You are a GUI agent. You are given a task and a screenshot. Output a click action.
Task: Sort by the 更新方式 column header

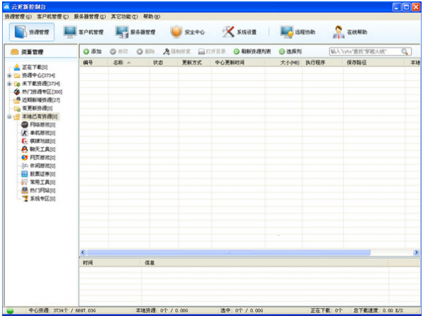195,63
